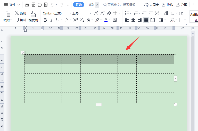
Task: Click the Print icon in quick toolbar
Action: tap(39, 5)
